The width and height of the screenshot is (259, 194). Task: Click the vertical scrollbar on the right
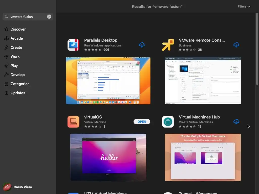(257, 49)
